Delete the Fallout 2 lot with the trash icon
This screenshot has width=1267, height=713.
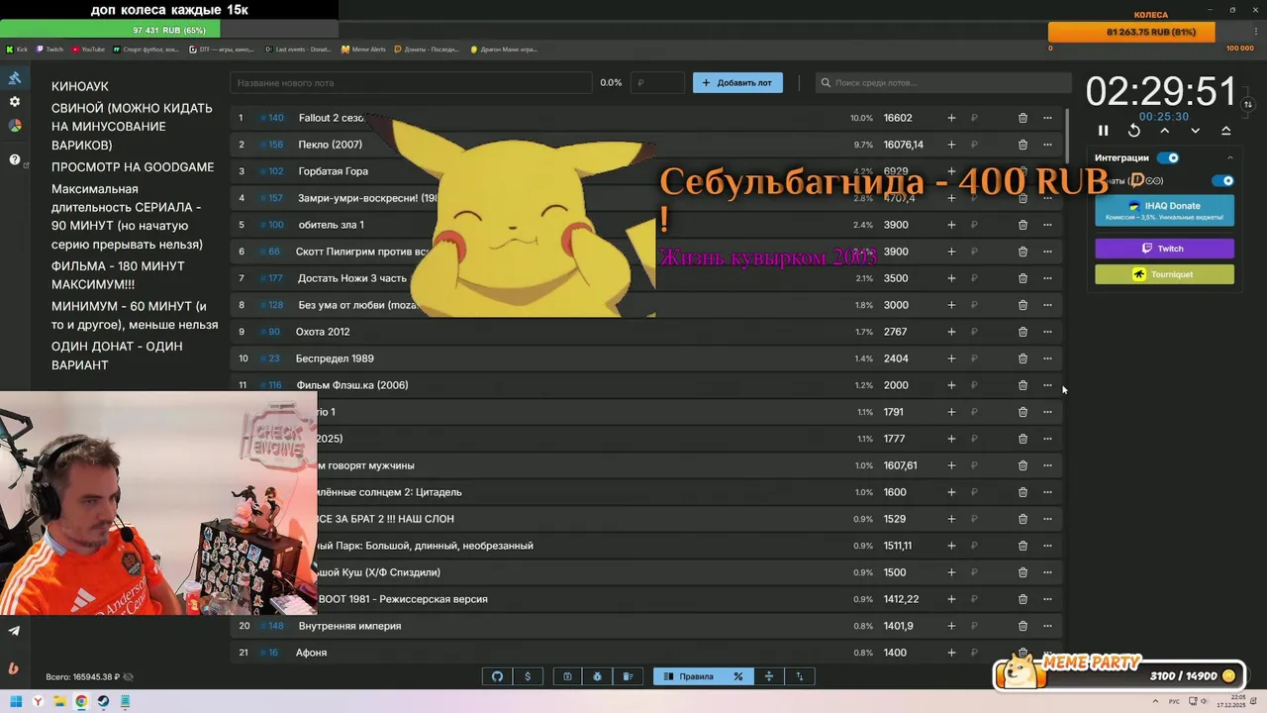click(1023, 118)
